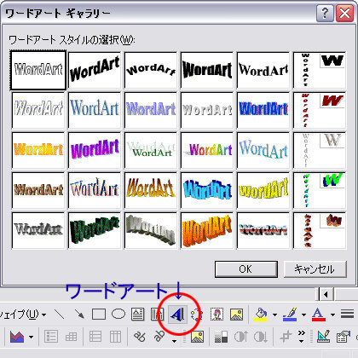The image size is (358, 358).
Task: Pick the dark green 3D WordArt style
Action: [95, 230]
